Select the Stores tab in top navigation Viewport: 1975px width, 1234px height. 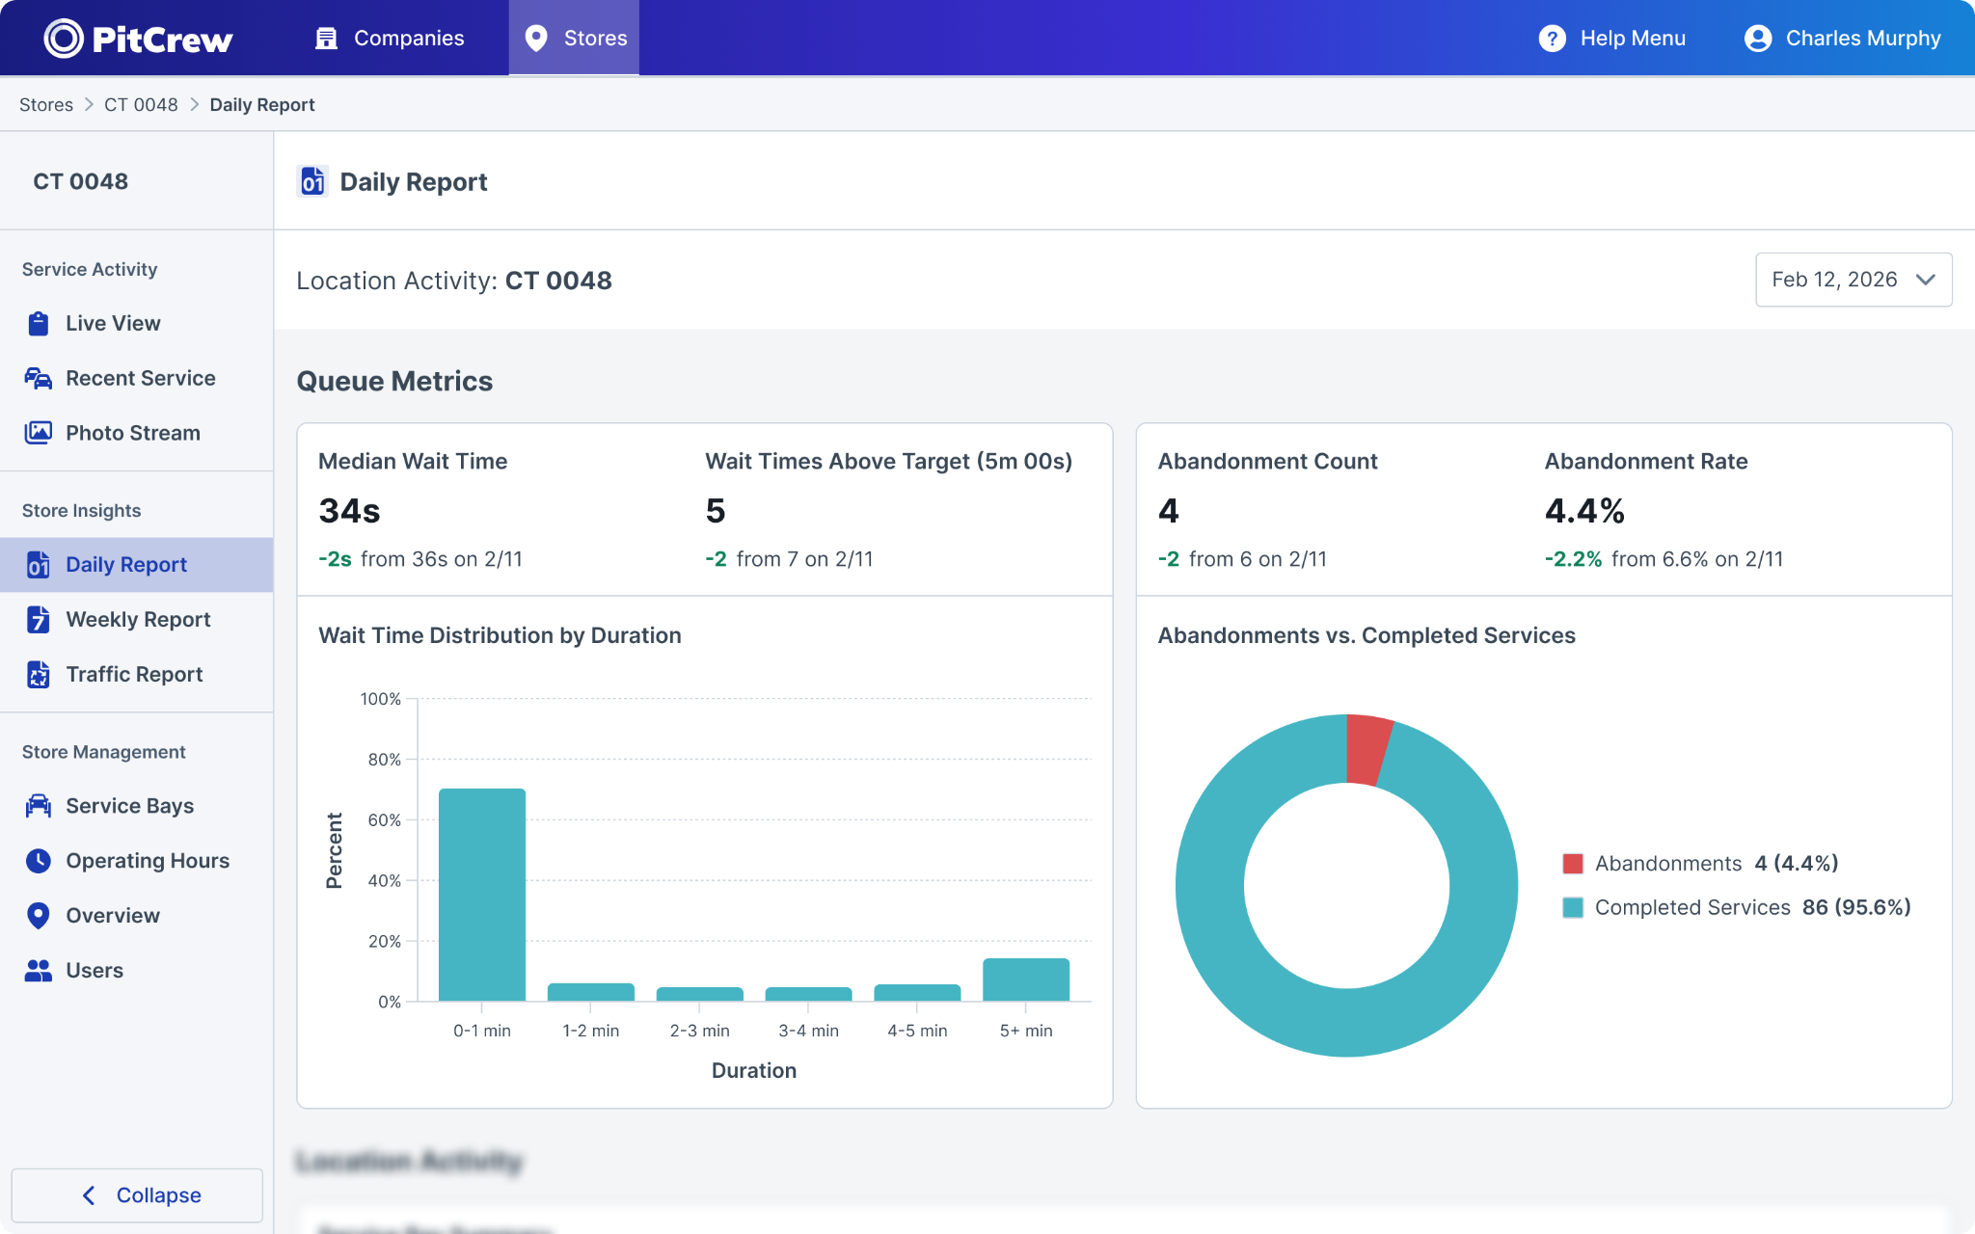[575, 39]
